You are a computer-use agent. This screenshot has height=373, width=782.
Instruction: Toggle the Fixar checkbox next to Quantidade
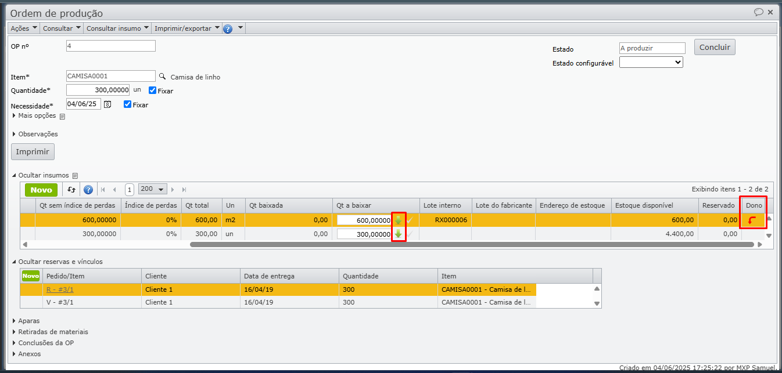point(153,90)
